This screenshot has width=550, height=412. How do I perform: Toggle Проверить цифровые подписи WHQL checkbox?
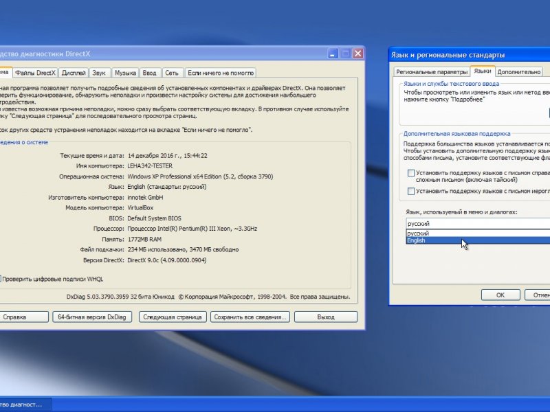tap(1, 279)
